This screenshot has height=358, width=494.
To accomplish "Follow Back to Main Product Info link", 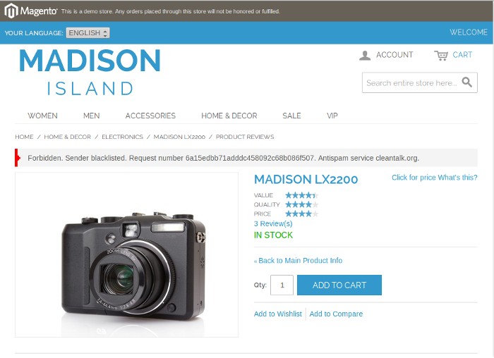I will 298,261.
